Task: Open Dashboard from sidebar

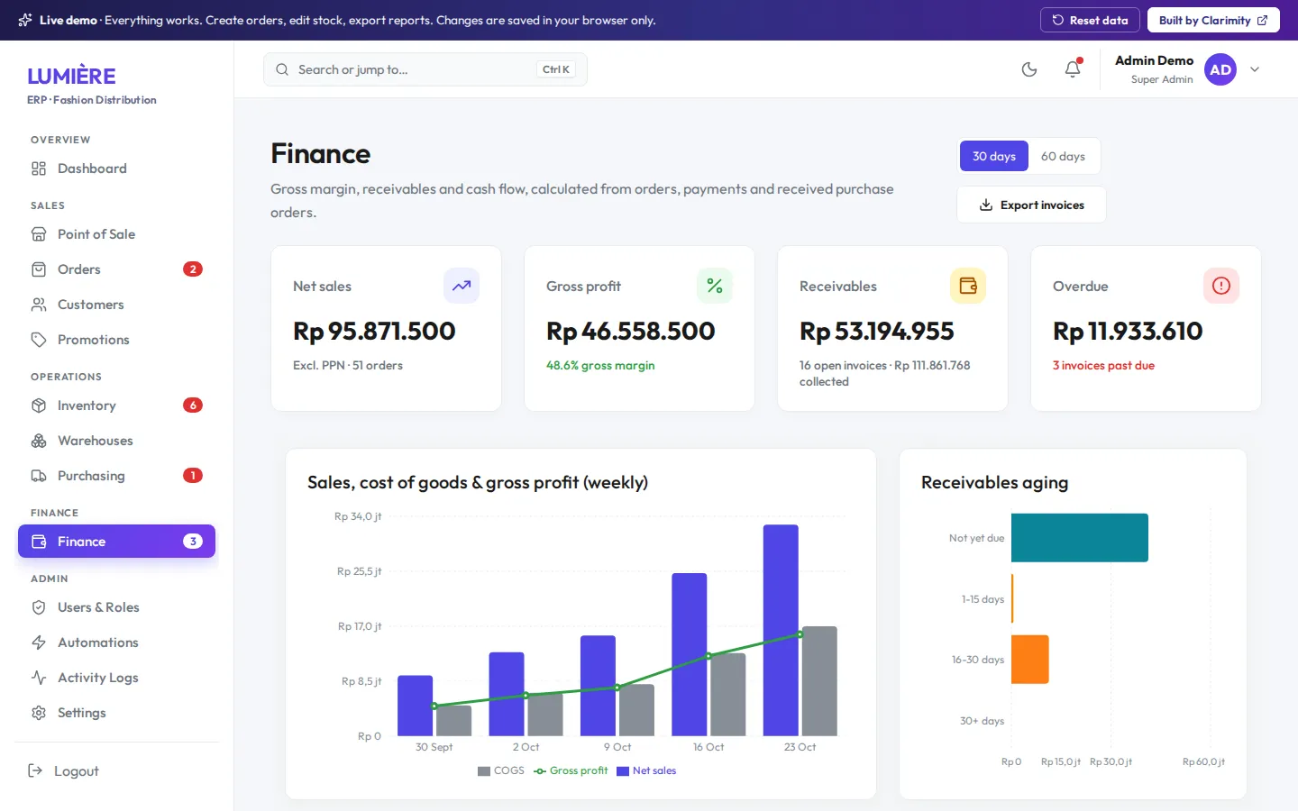Action: point(116,169)
